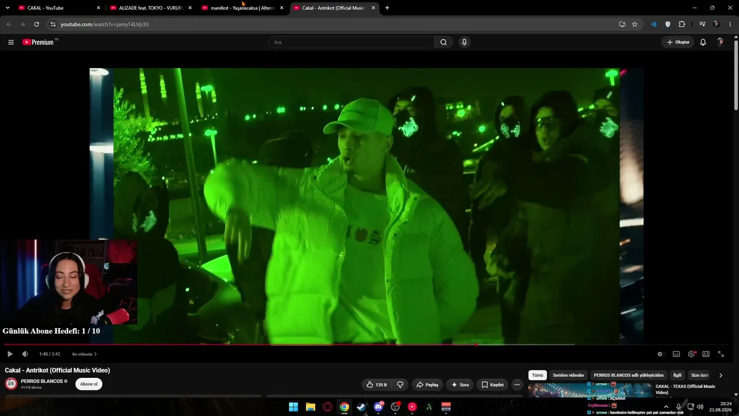The image size is (739, 416).
Task: Switch the player to theater mode
Action: point(706,354)
